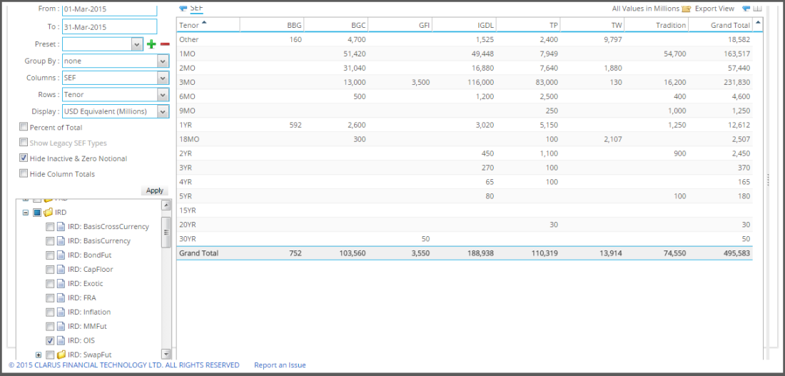Click the red minus remove-preset icon

pos(165,44)
